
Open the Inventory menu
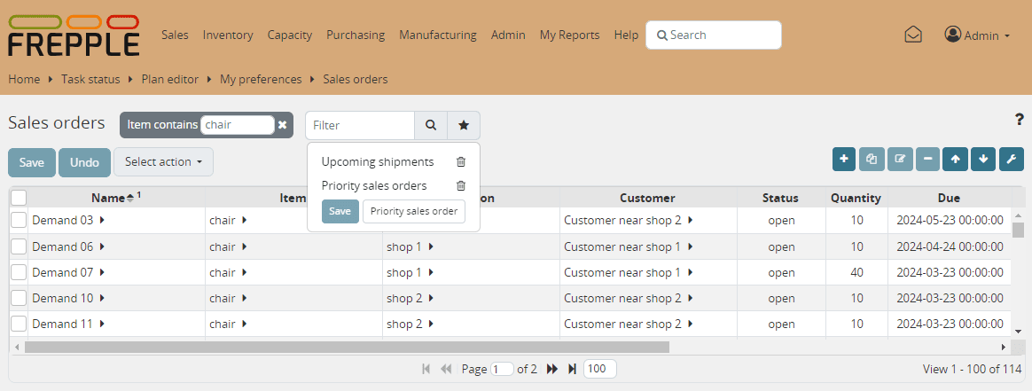click(228, 35)
